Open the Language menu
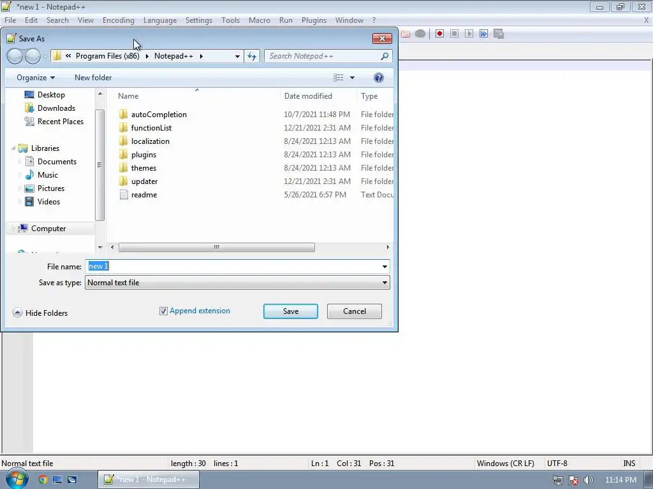Screen dimensions: 653x489 click(x=160, y=20)
